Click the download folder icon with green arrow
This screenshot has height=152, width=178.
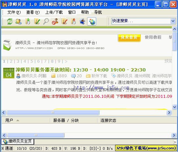point(28,21)
